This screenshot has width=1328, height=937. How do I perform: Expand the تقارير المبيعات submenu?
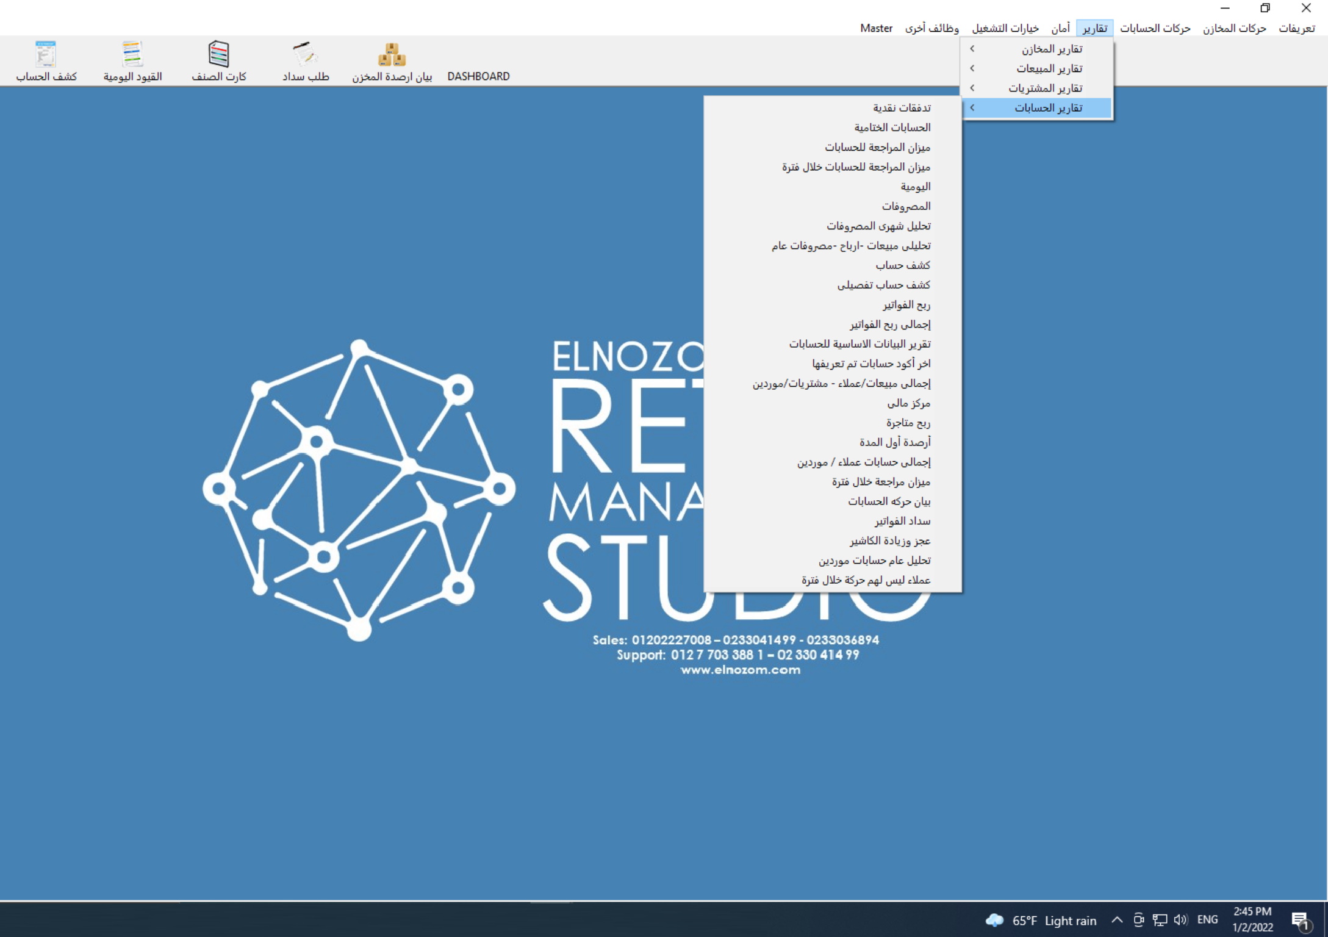click(x=1037, y=68)
